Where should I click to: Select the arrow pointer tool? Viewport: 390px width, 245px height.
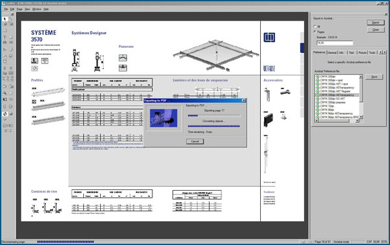(5, 19)
